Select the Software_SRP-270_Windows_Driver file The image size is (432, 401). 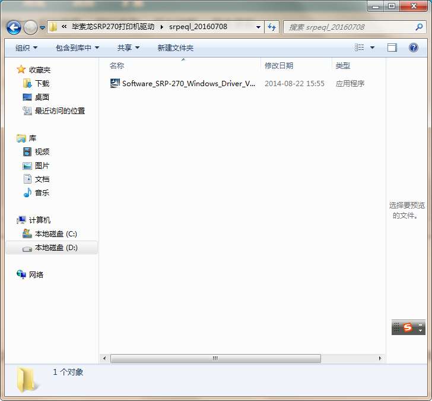coord(189,84)
